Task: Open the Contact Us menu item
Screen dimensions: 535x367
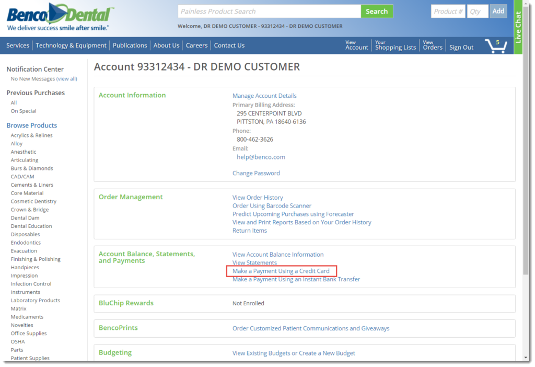Action: point(229,45)
